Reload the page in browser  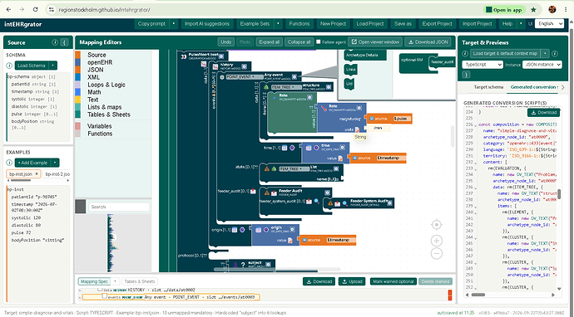coord(35,9)
